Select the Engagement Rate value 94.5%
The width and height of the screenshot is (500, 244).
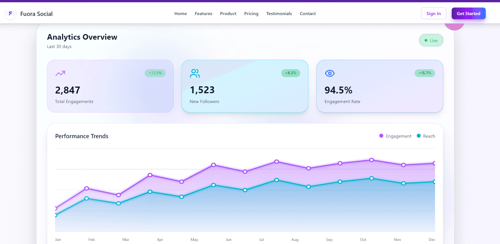(338, 90)
